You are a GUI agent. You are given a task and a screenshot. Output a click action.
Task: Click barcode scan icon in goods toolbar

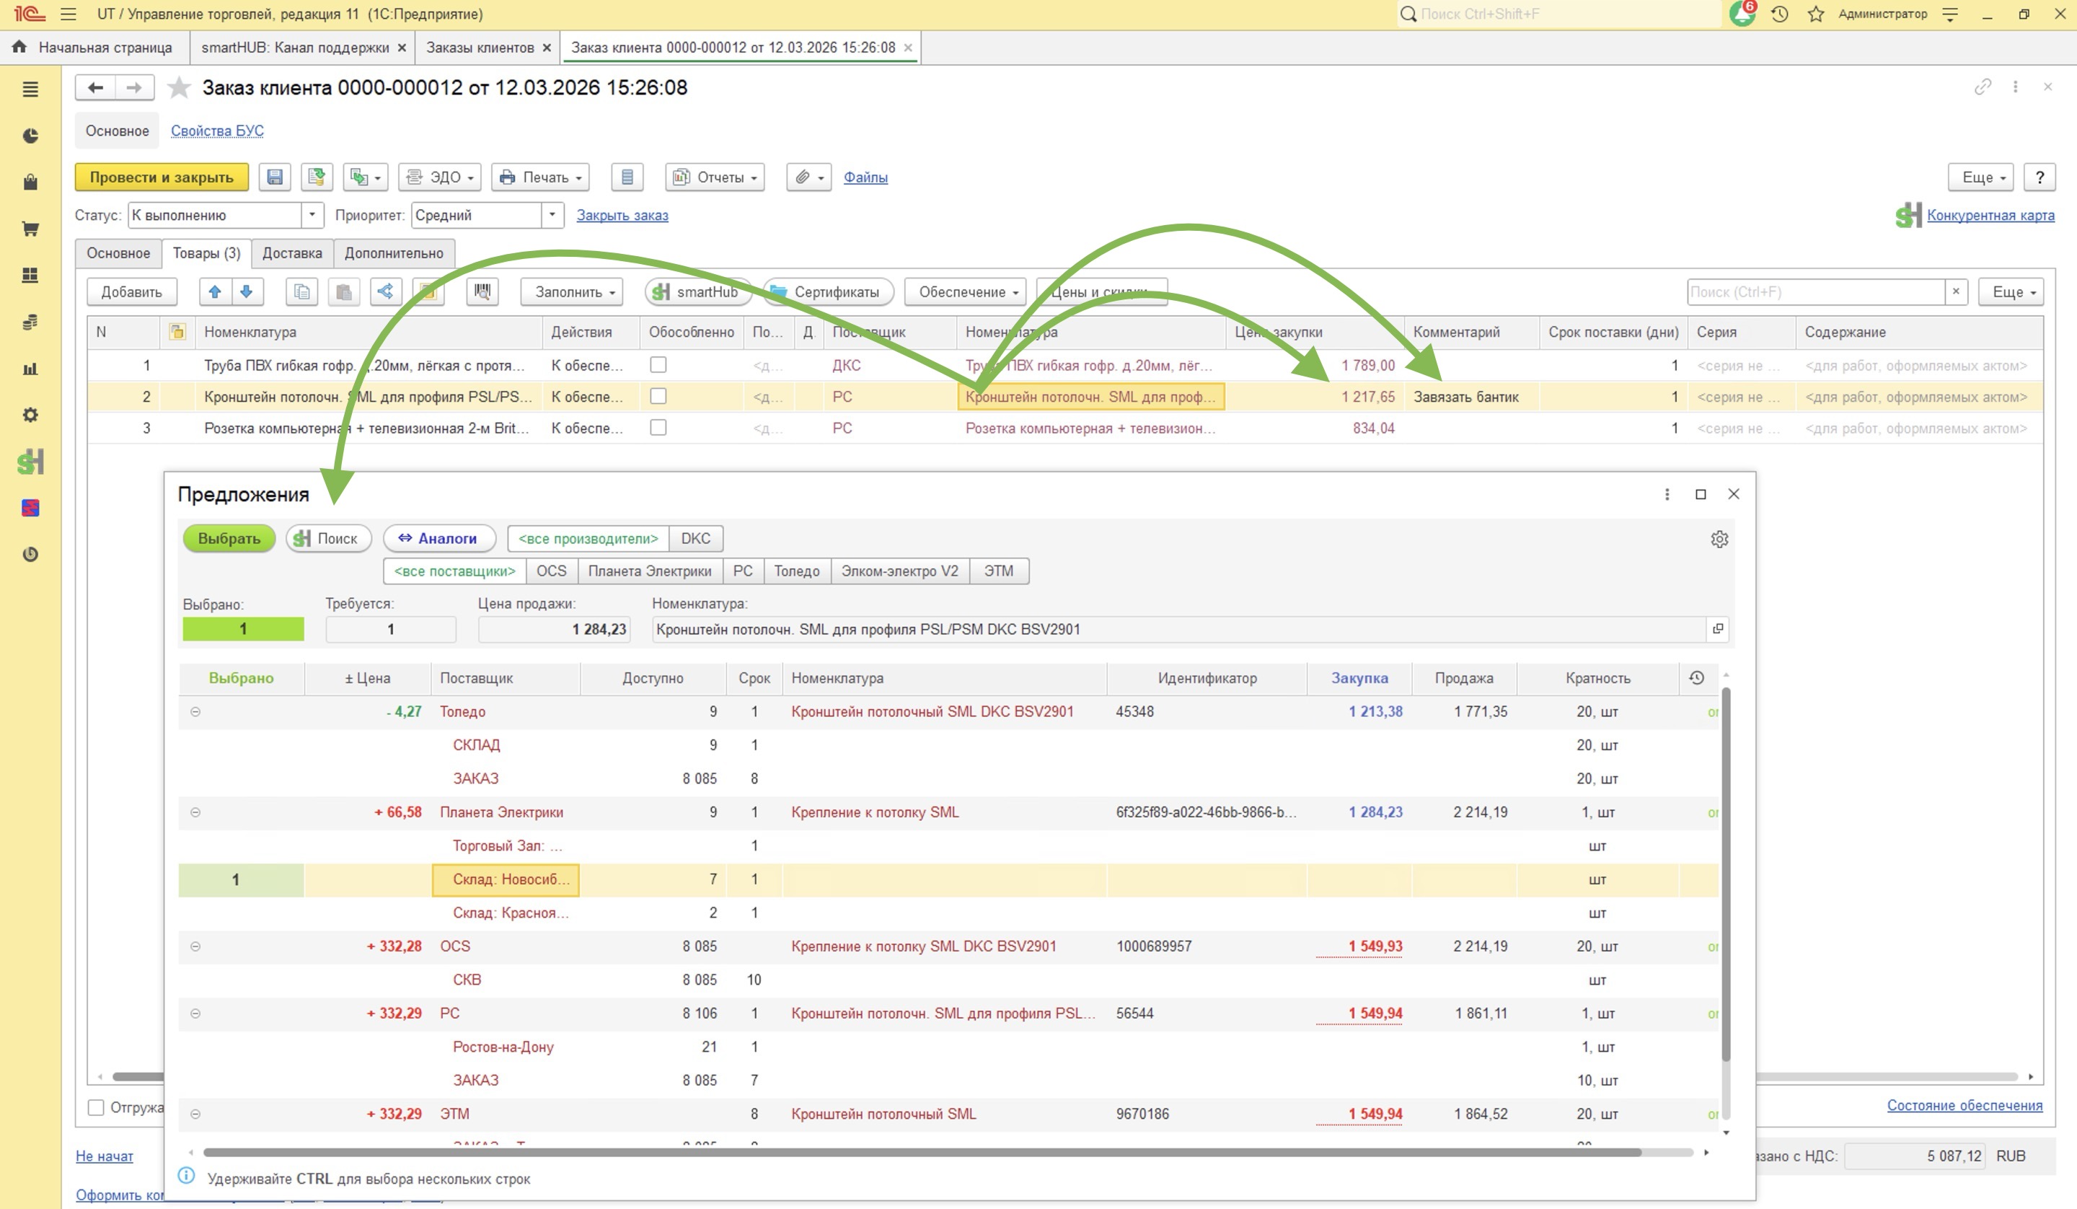(482, 292)
